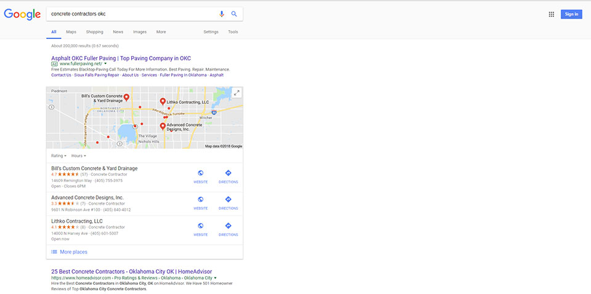Open Asphalt OKC Fuller Paving ad link
This screenshot has width=591, height=294.
121,58
